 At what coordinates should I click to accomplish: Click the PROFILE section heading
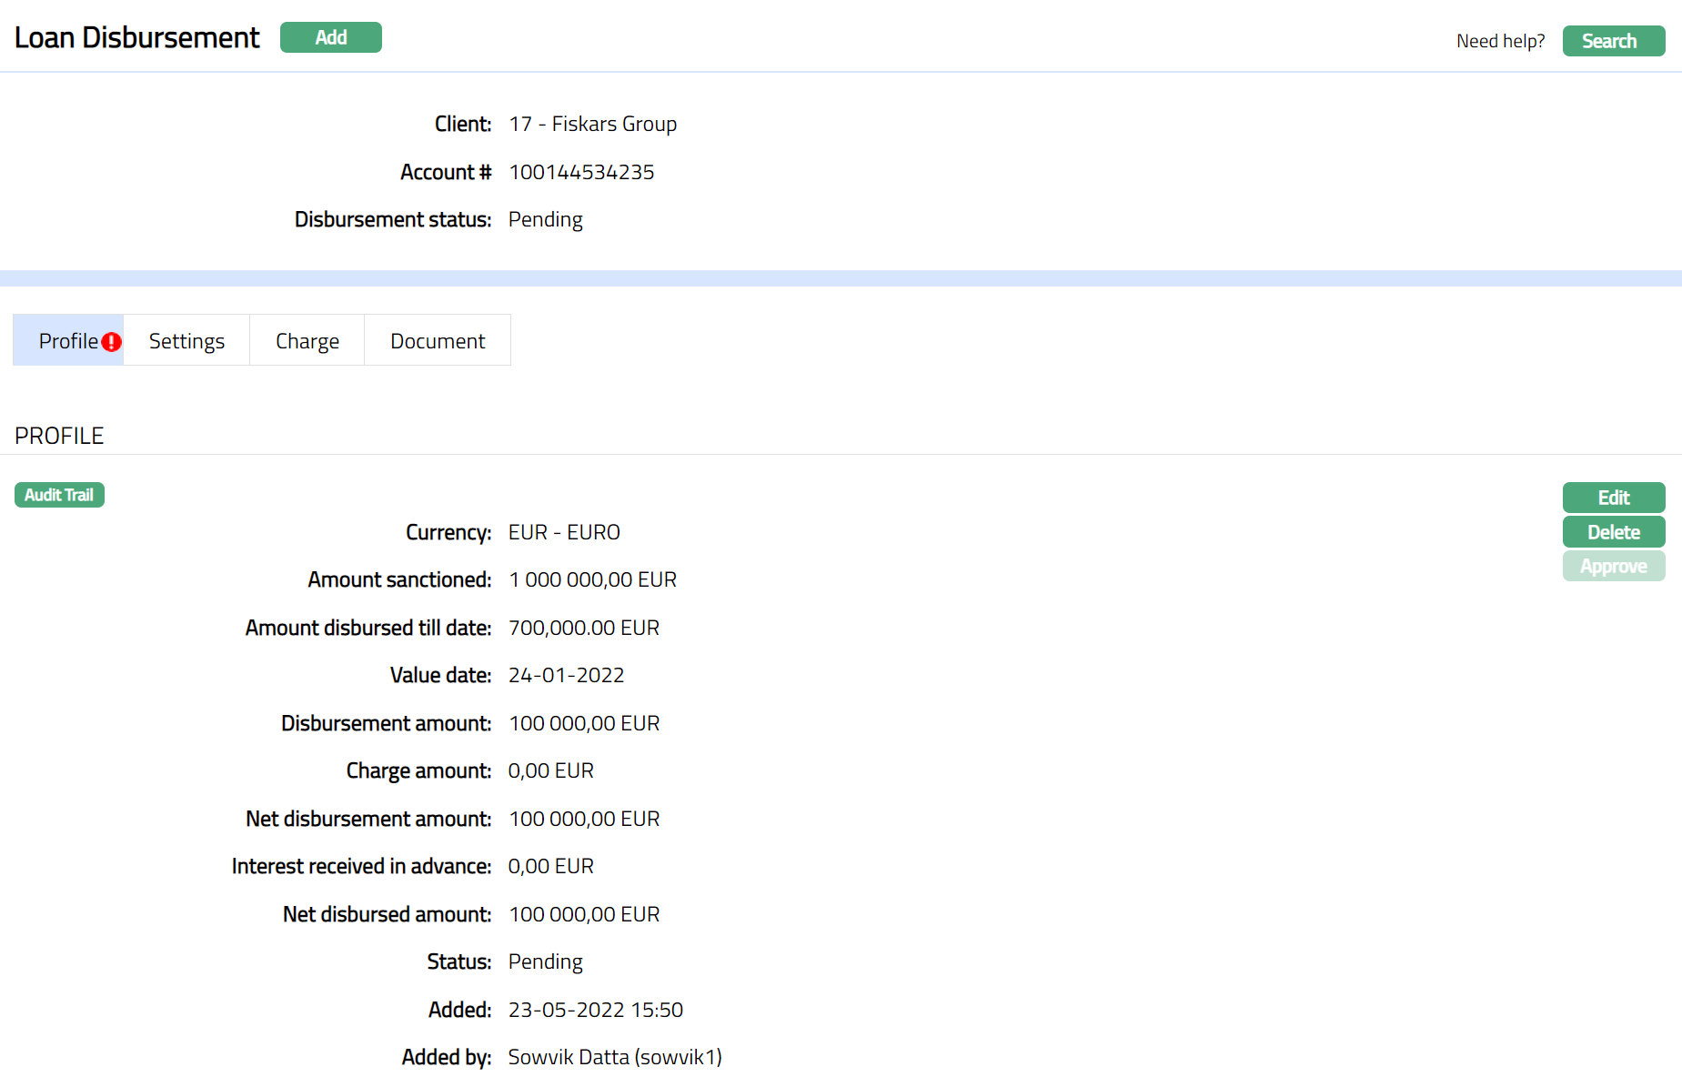pos(59,436)
